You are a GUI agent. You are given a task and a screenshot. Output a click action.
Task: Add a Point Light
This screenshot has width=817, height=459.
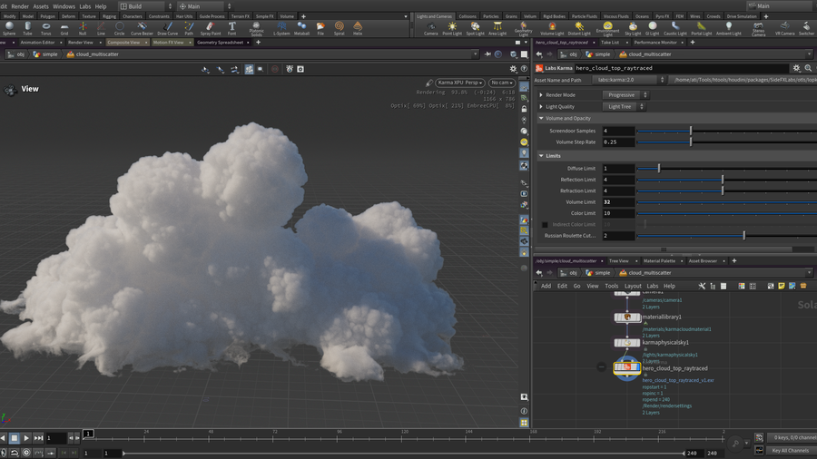452,28
